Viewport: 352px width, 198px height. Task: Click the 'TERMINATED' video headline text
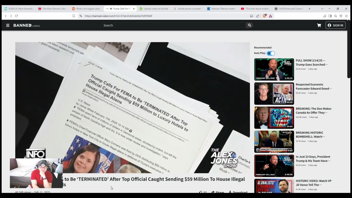pyautogui.click(x=154, y=182)
